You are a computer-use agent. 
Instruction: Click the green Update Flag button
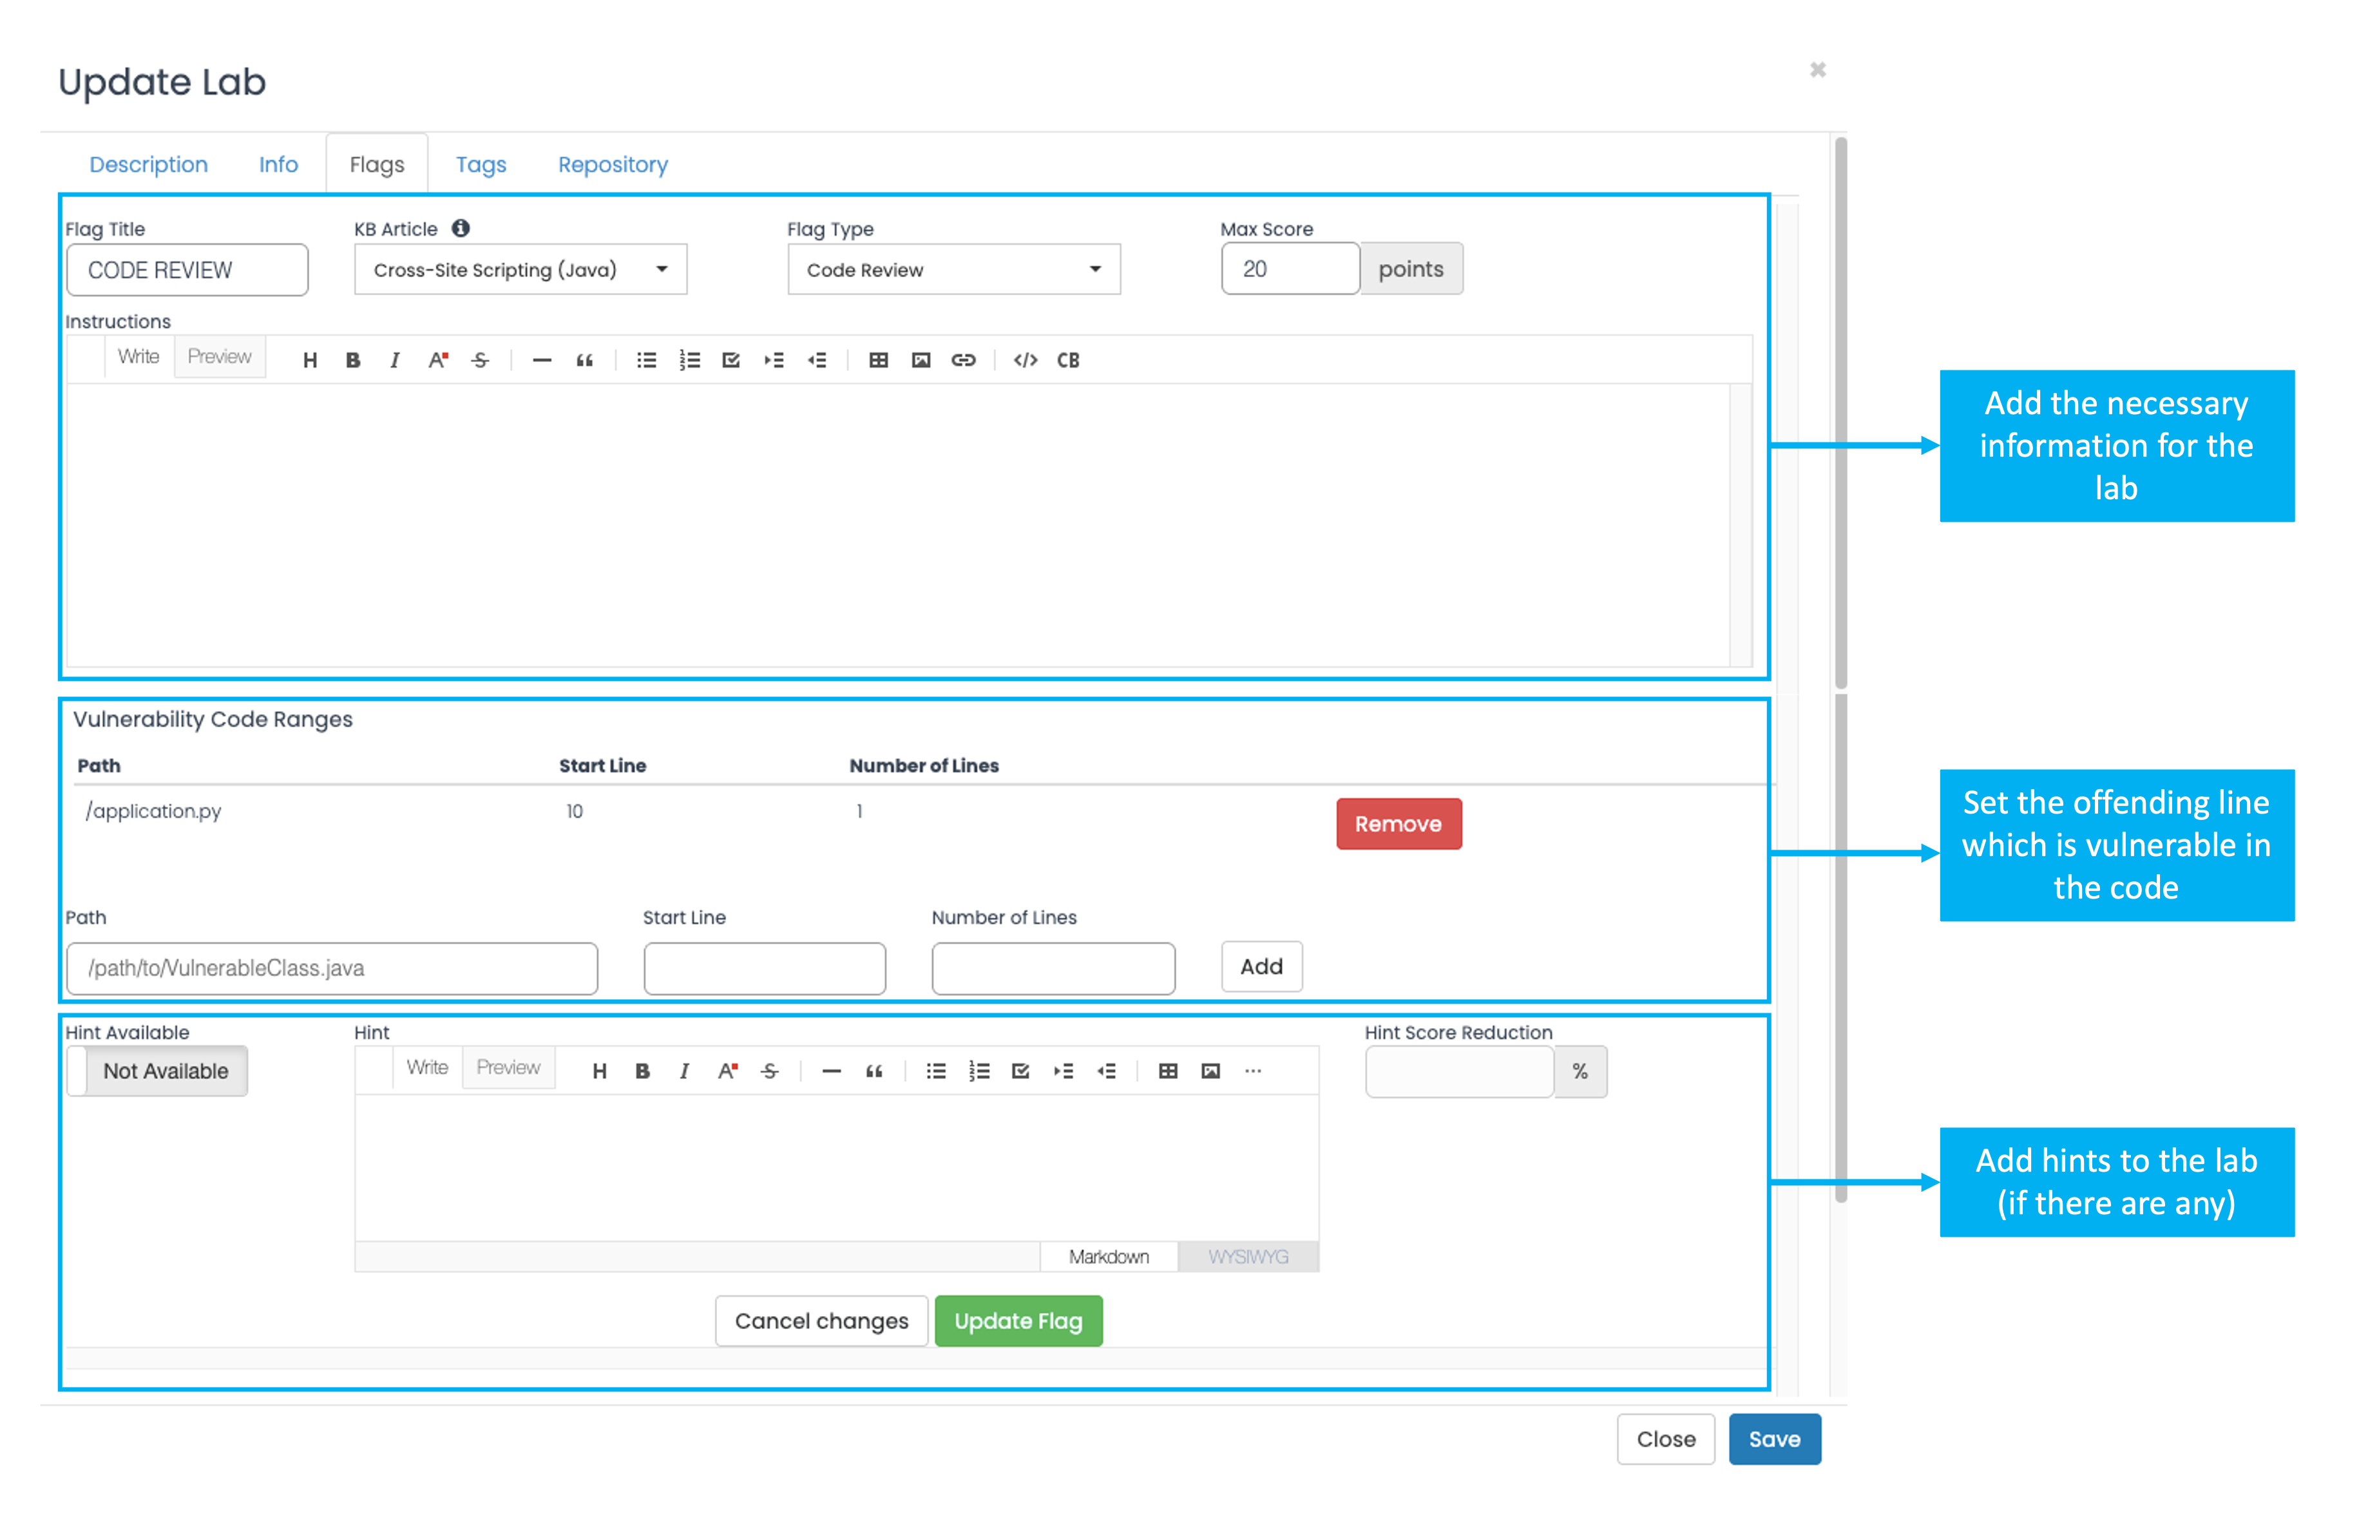pyautogui.click(x=1017, y=1321)
